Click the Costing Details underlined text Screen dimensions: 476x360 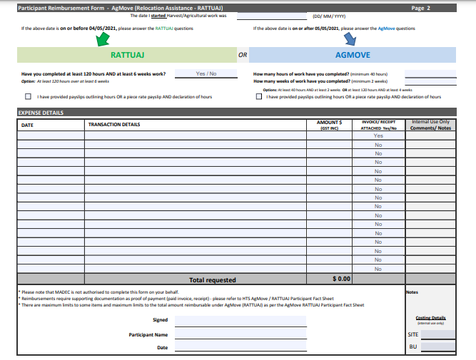[x=430, y=318]
